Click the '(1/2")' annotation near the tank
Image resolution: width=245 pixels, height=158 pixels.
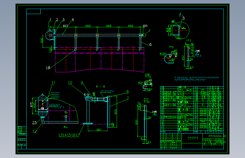pos(60,107)
